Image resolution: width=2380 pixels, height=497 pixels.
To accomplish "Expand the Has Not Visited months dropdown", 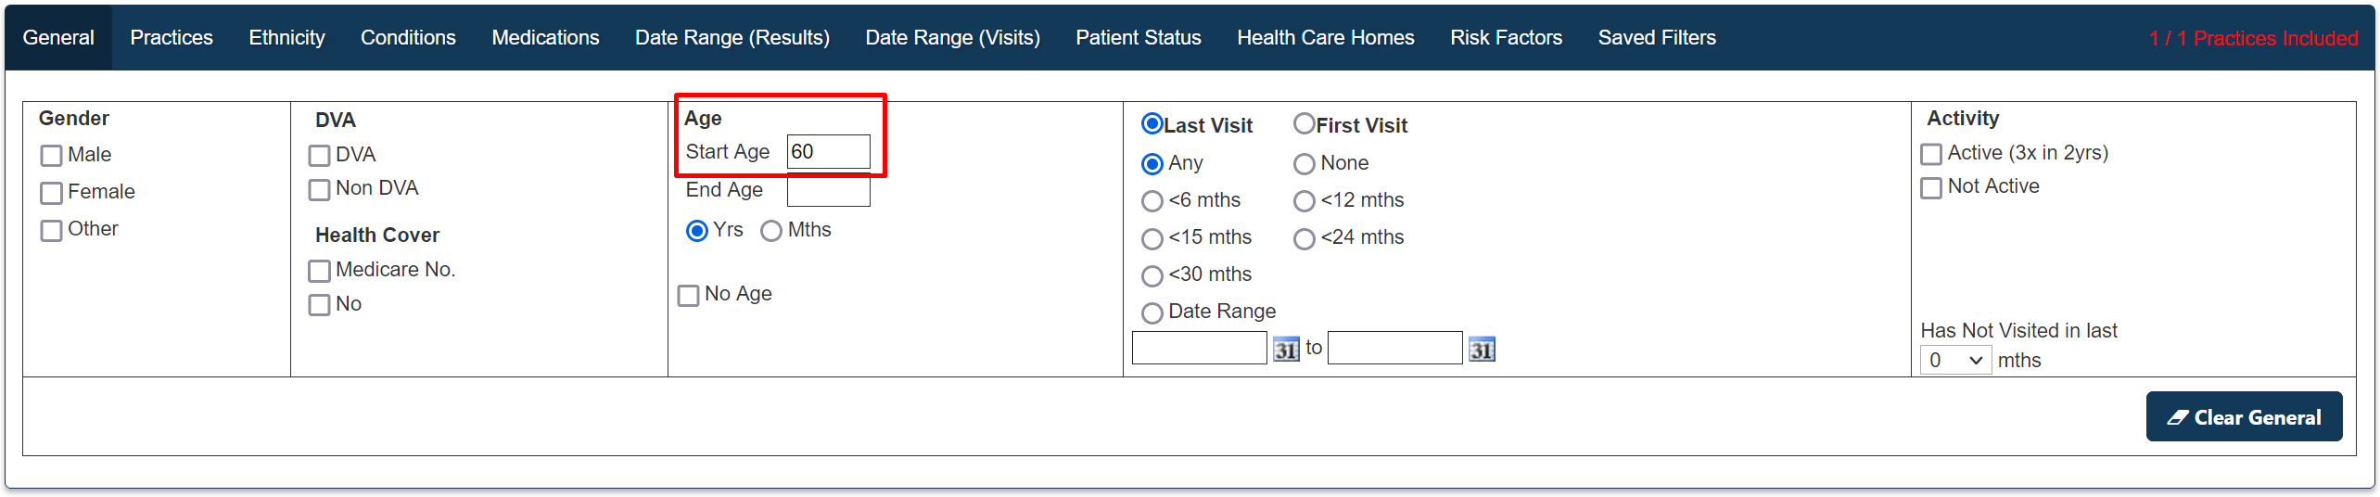I will [x=1955, y=360].
